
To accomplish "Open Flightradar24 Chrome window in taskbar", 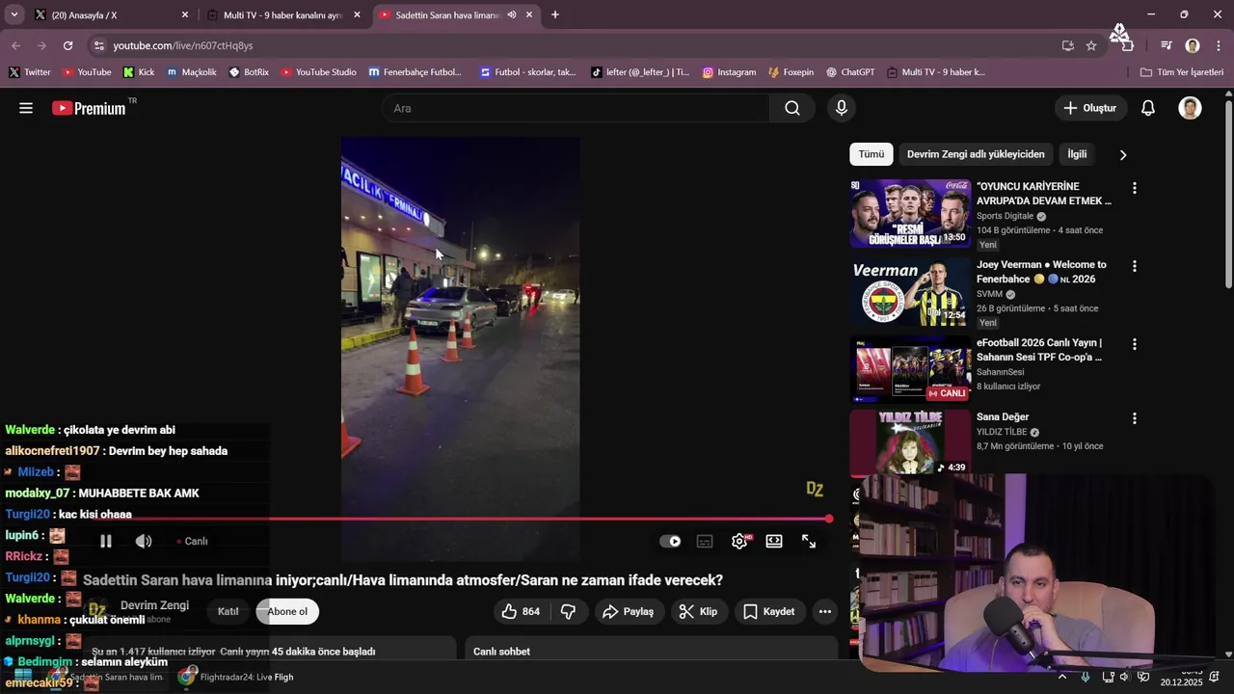I will (x=236, y=677).
